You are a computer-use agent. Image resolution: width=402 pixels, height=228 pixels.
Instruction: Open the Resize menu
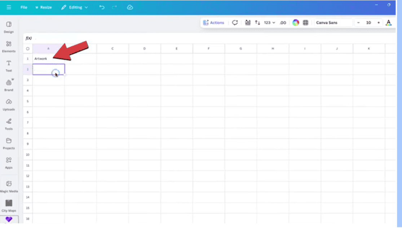(44, 7)
